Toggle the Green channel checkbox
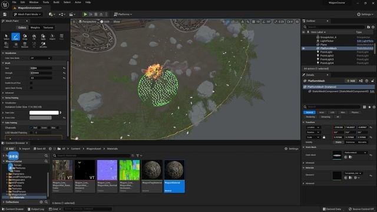Viewport: 377px width, 212px height. point(39,128)
